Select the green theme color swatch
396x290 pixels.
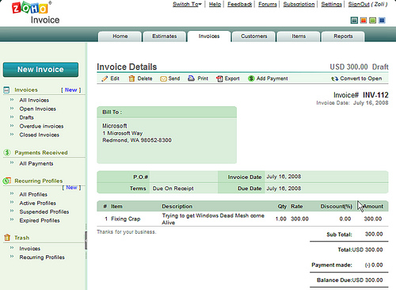(372, 21)
